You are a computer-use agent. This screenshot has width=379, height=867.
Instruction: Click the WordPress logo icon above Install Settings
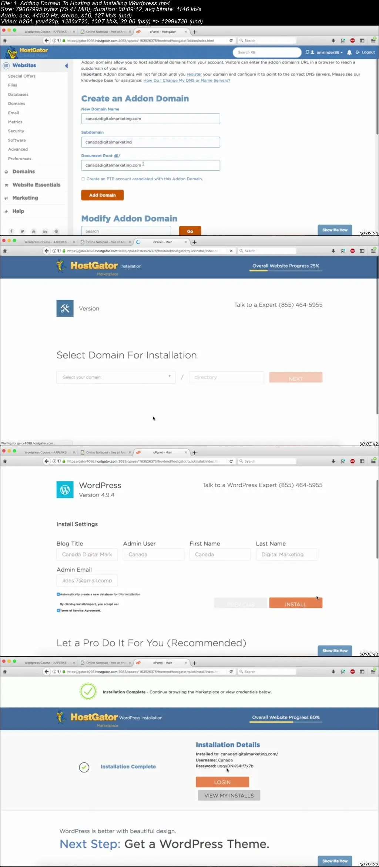(65, 490)
